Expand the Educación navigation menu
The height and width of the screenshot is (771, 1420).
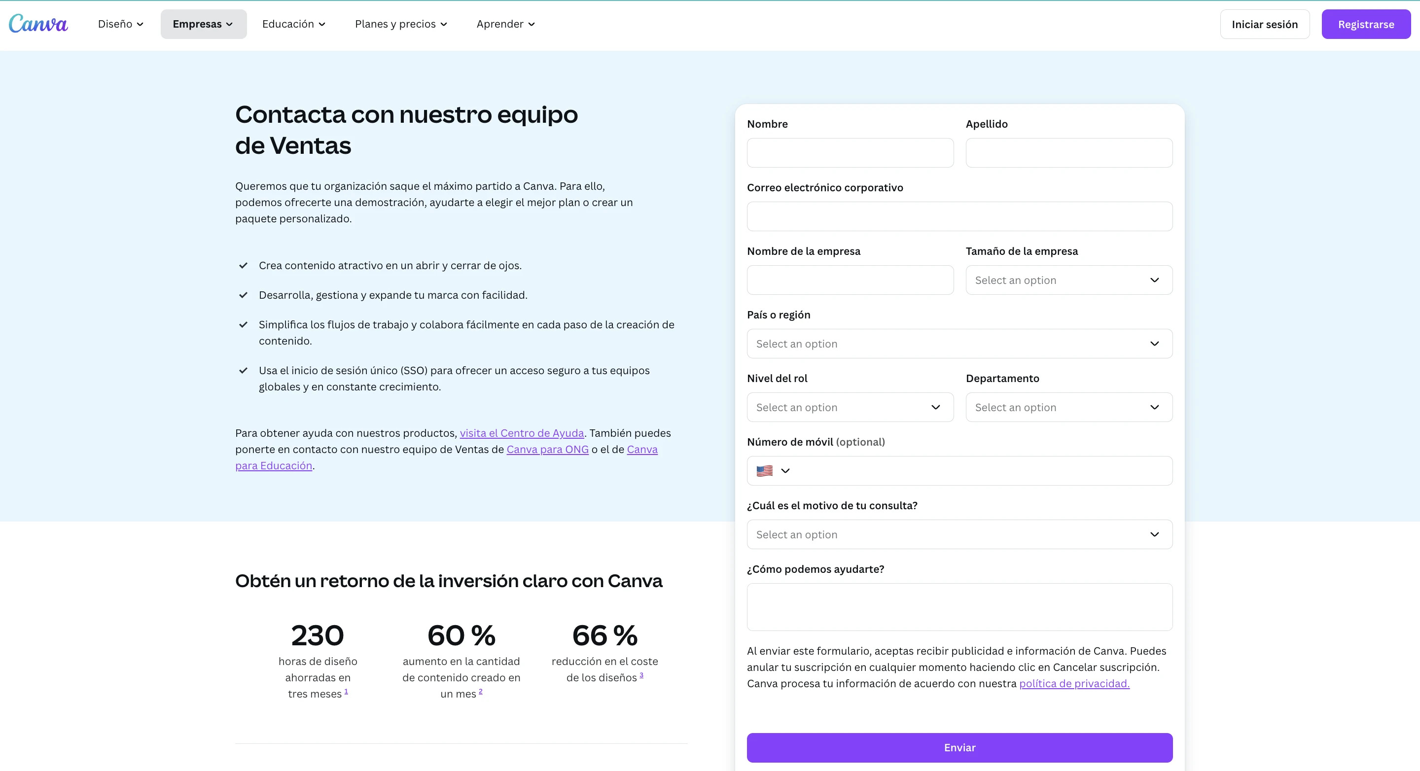tap(293, 24)
